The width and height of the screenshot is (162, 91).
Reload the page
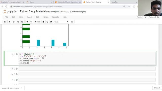point(6,7)
